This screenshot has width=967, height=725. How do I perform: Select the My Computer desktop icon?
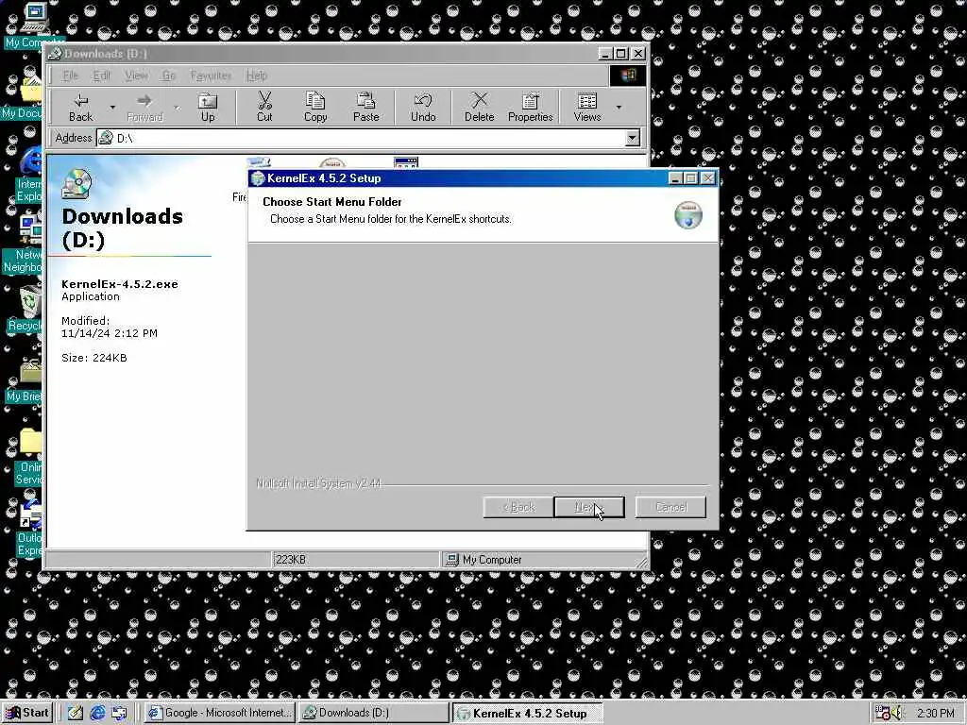coord(33,25)
